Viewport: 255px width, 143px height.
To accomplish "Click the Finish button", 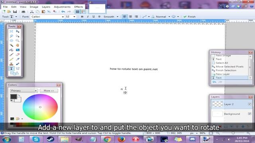I will point(190,17).
